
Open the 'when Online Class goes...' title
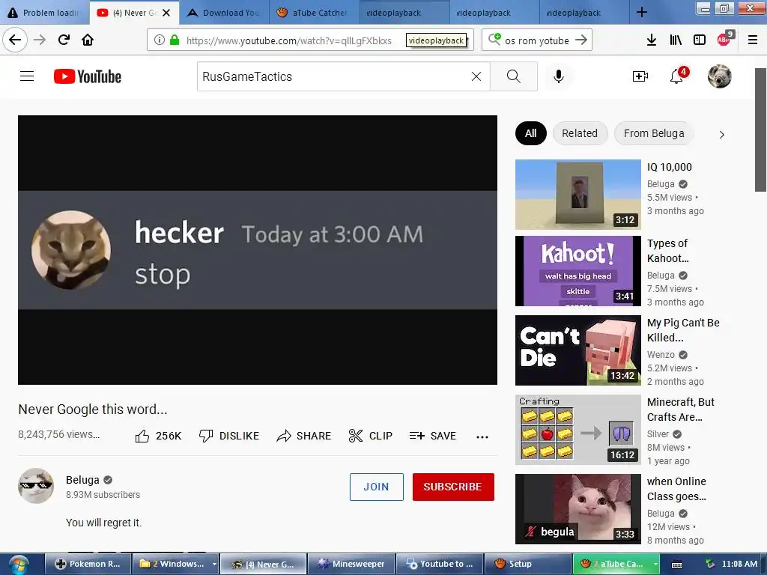coord(676,489)
